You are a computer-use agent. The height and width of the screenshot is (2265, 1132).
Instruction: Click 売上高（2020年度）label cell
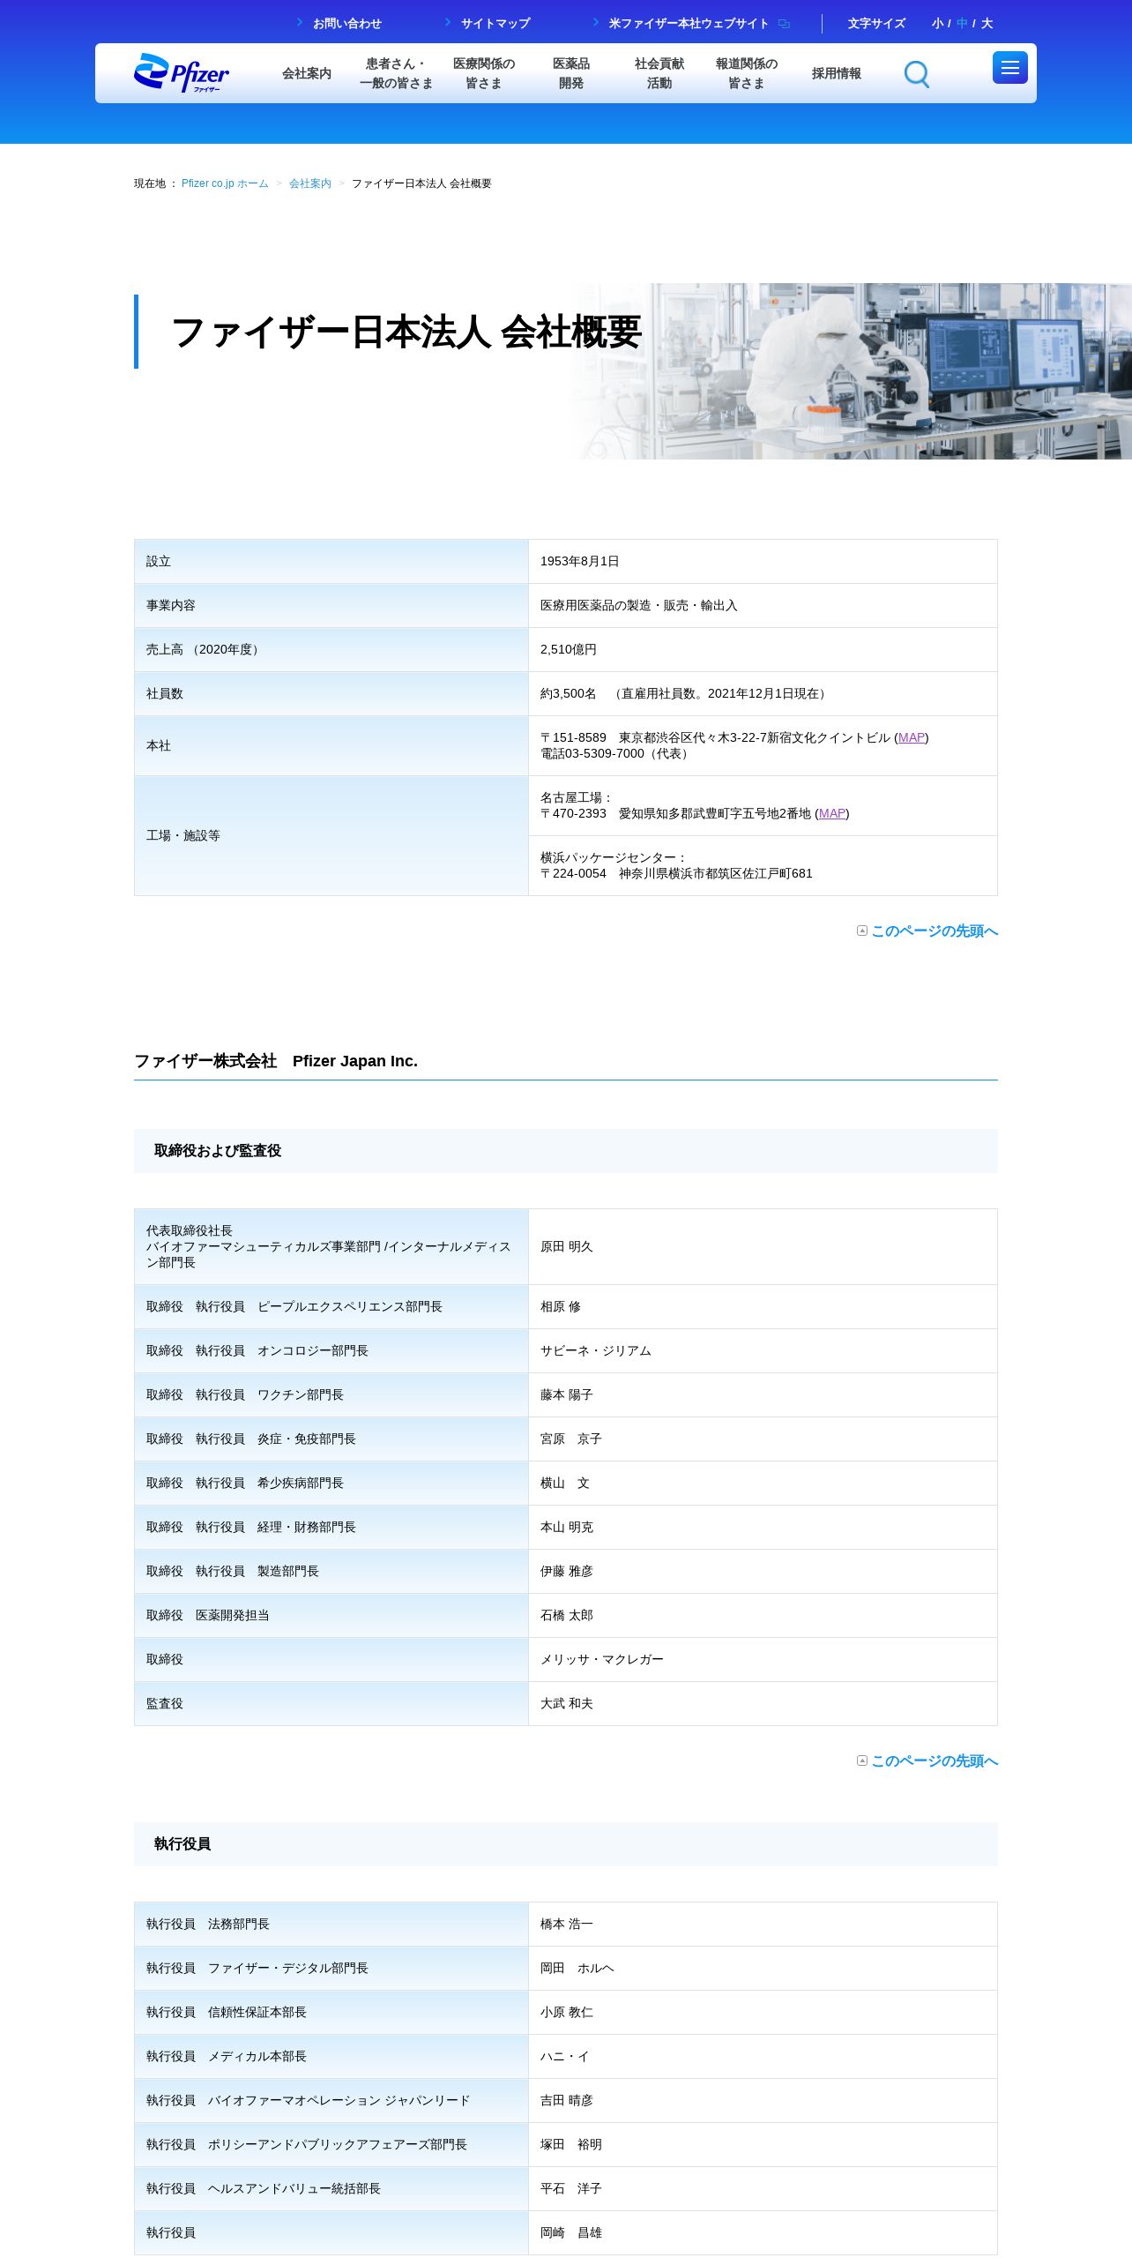coord(331,649)
